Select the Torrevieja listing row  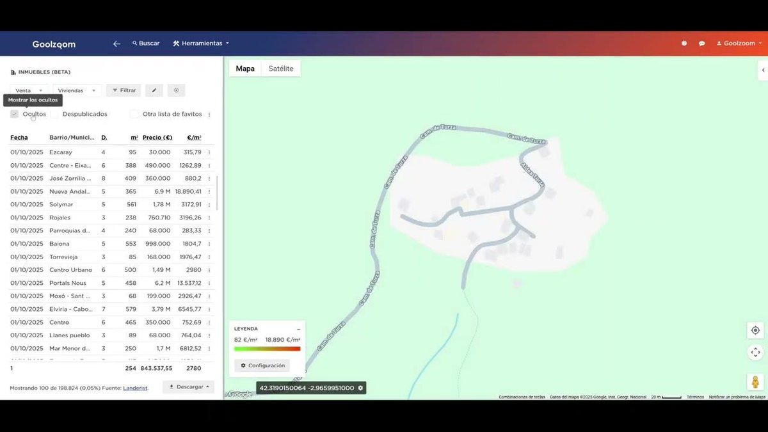point(112,257)
